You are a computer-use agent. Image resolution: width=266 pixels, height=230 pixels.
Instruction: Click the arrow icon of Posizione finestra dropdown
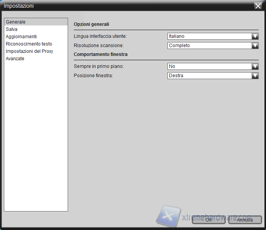255,76
